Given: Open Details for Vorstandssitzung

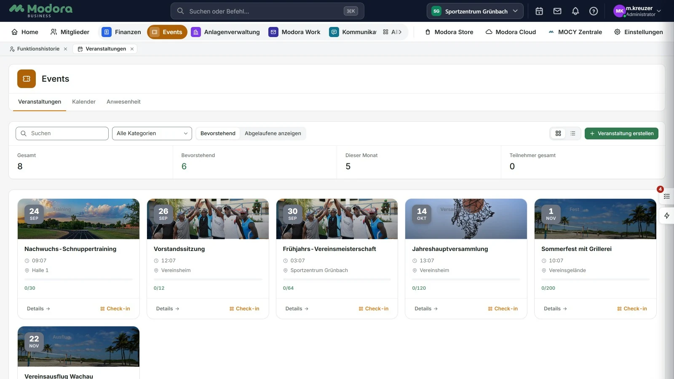Looking at the screenshot, I should (x=168, y=309).
